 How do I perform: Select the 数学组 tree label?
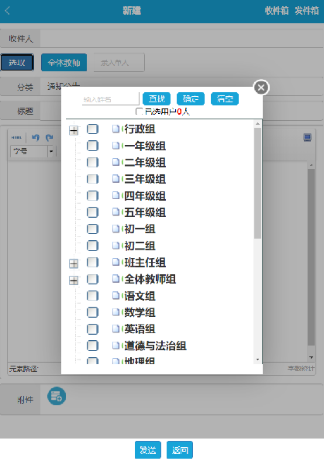coord(140,312)
